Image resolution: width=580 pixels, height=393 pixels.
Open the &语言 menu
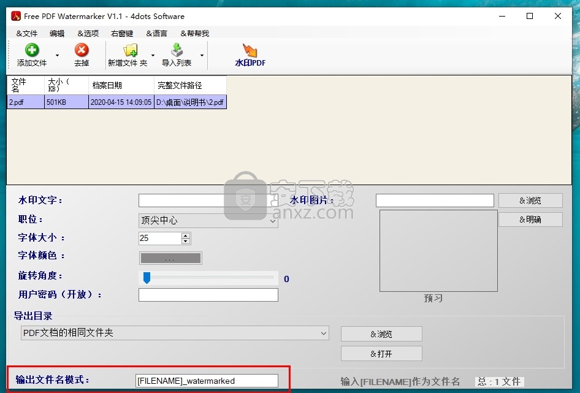(x=156, y=33)
